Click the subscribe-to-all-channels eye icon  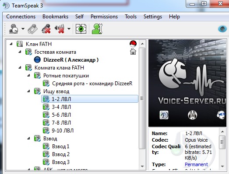click(x=81, y=29)
